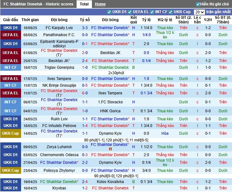Open the Panathinaikos F.C. team link
Image resolution: width=232 pixels, height=192 pixels.
tap(59, 35)
